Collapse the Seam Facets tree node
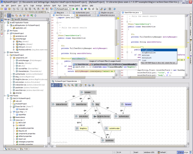193x154 pixels. (x=5, y=52)
